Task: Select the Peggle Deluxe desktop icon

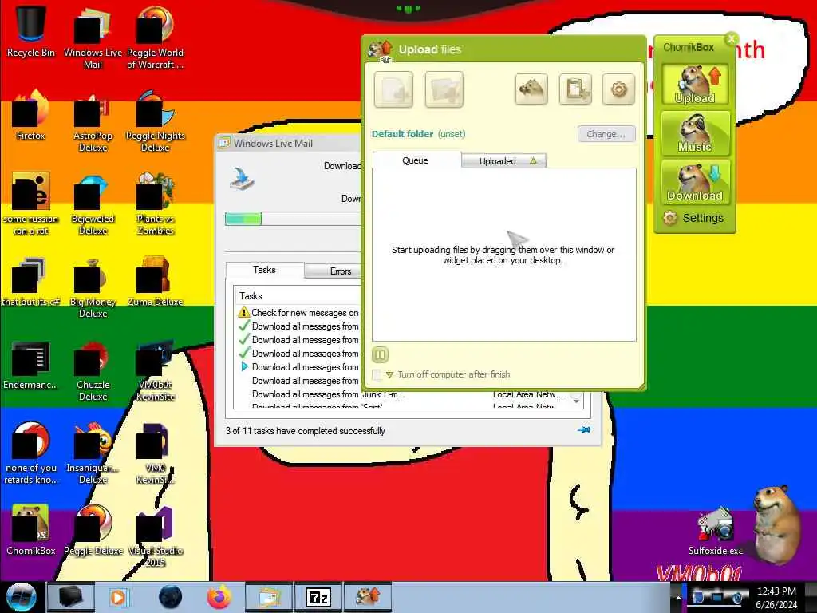Action: point(93,530)
